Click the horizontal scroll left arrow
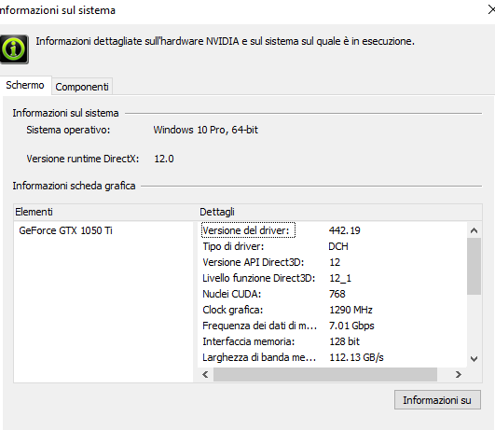495x430 pixels. coord(205,374)
